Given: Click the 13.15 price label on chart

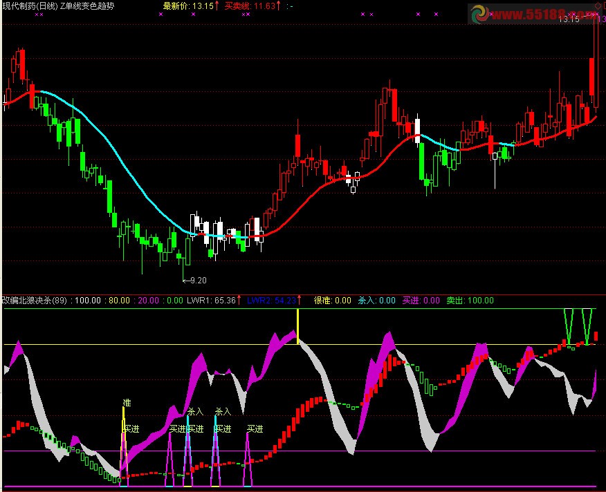Looking at the screenshot, I should (x=569, y=19).
